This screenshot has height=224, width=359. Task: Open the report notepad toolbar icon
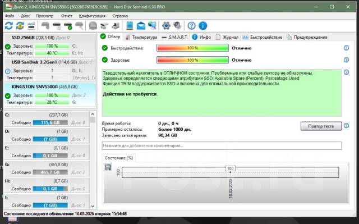(x=130, y=26)
